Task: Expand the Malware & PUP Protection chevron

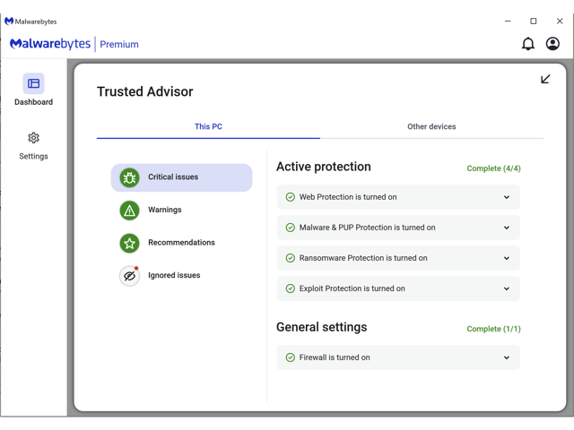Action: tap(507, 228)
